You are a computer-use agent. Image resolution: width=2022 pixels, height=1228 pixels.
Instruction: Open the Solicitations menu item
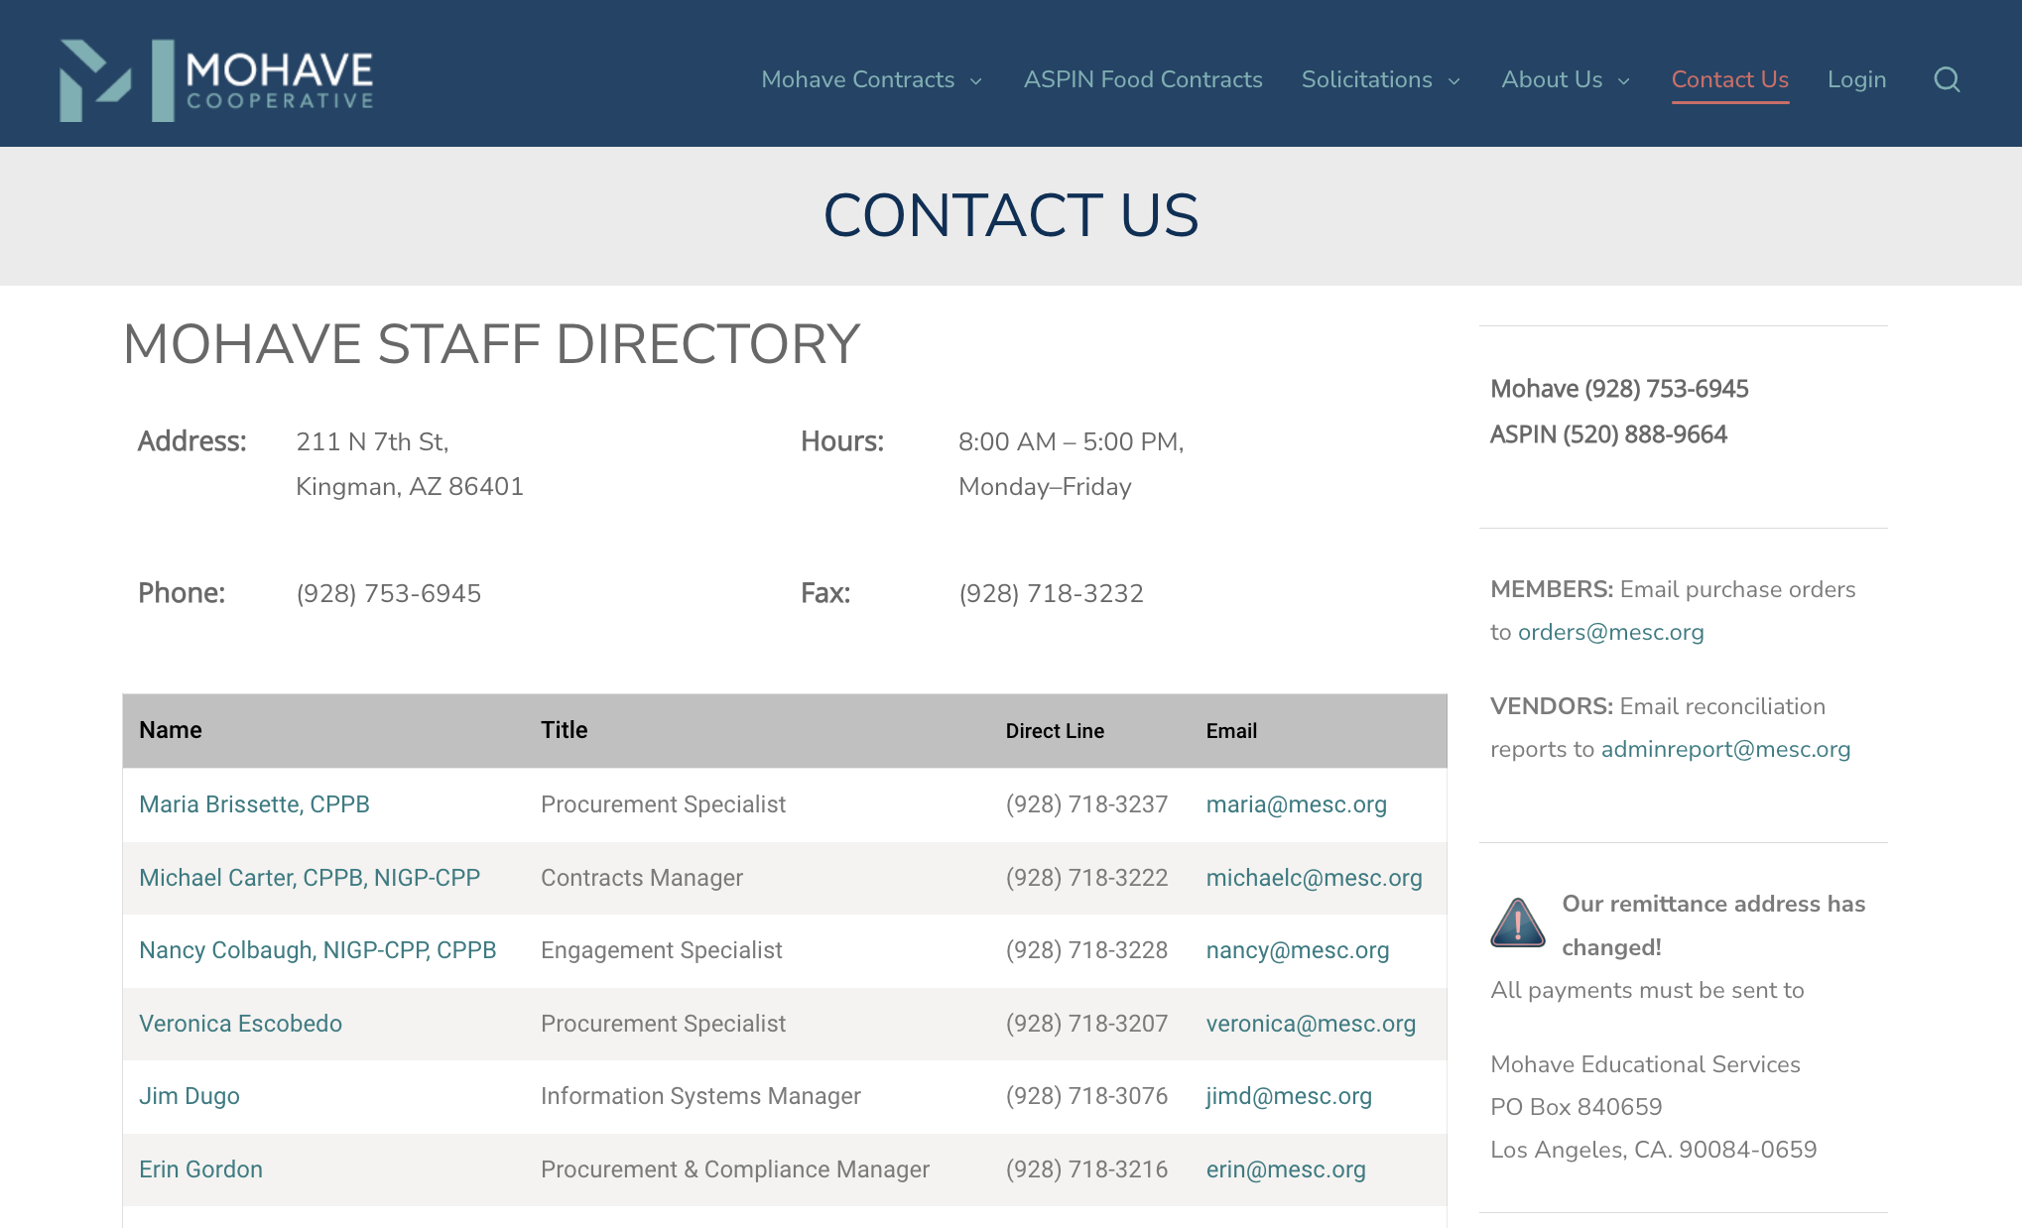(1366, 79)
